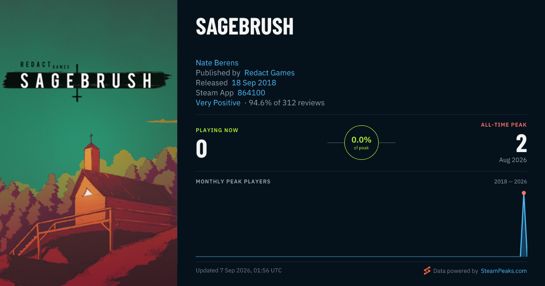The height and width of the screenshot is (286, 545).
Task: Click the Monthly Peak Players heading
Action: [x=233, y=182]
